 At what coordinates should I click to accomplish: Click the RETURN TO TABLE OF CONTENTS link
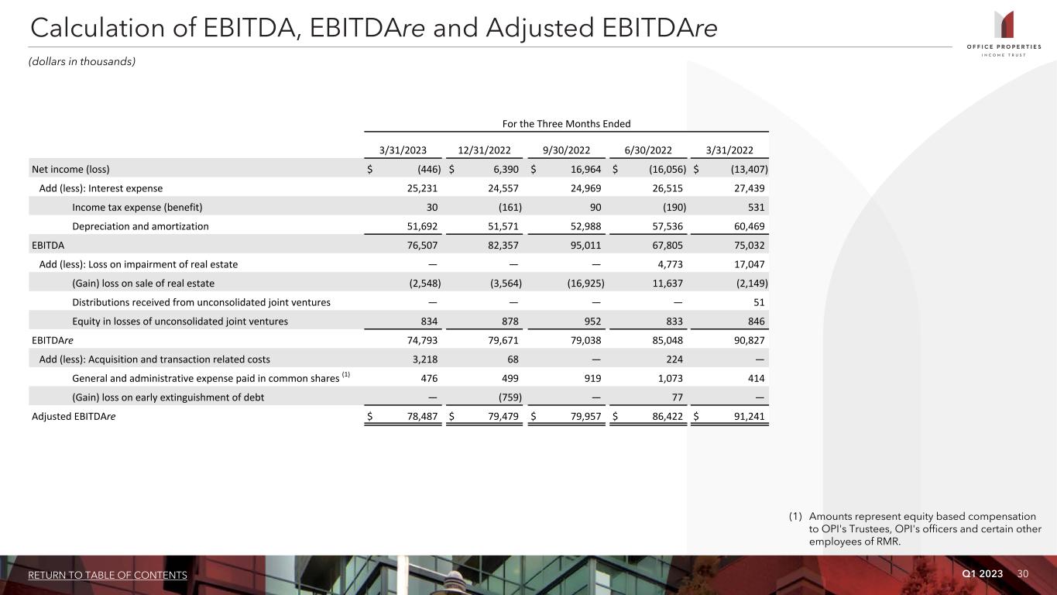(x=108, y=575)
